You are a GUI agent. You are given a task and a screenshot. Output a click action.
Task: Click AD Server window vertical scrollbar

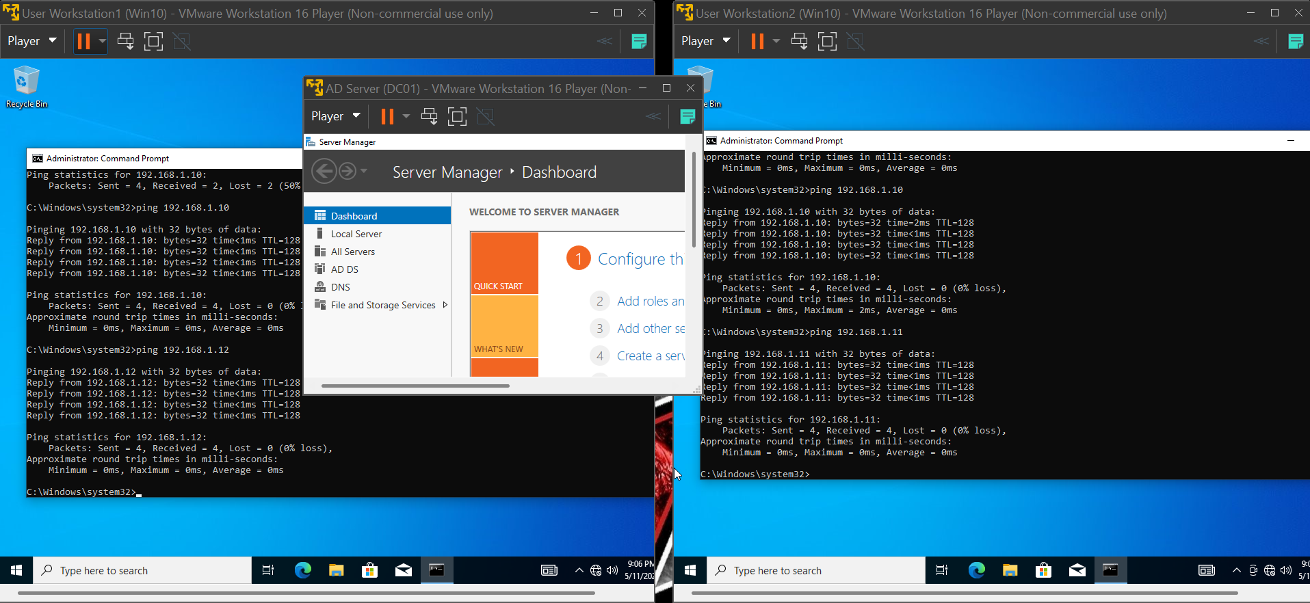(694, 200)
